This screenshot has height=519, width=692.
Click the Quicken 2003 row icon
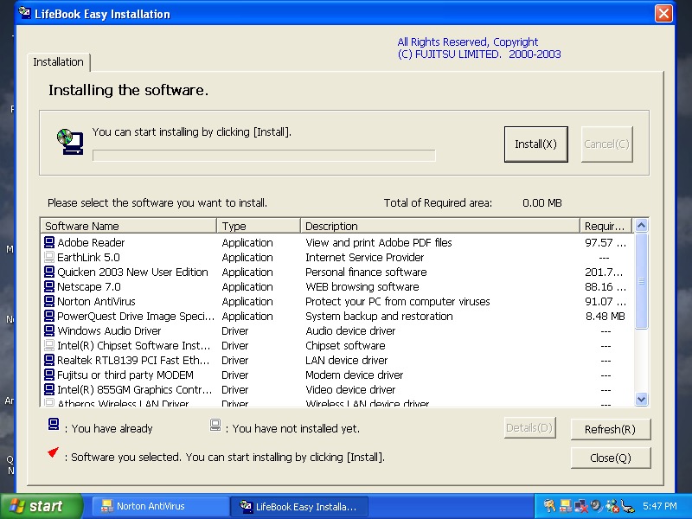tap(49, 272)
